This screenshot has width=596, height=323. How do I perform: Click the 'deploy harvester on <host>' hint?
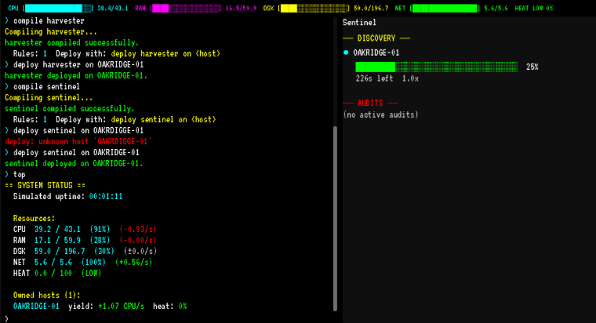tap(165, 53)
